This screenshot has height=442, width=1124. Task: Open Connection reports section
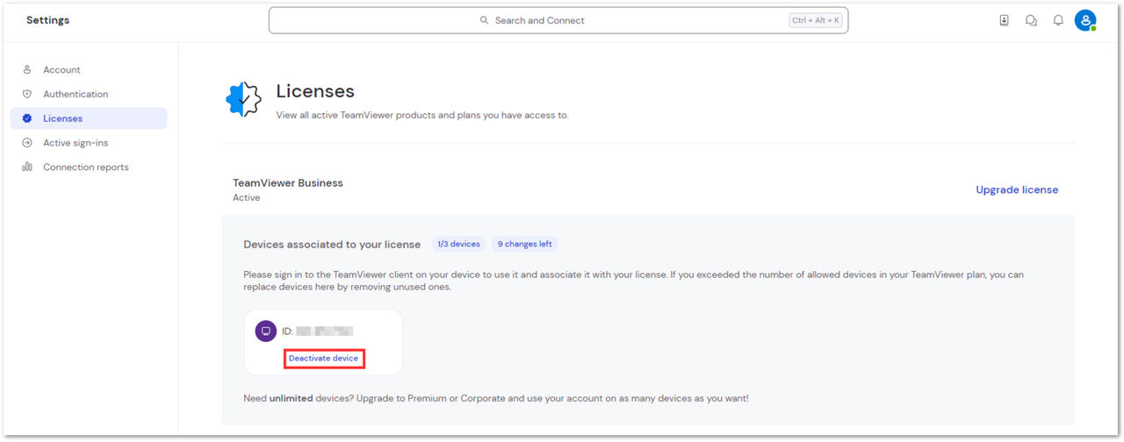tap(88, 168)
